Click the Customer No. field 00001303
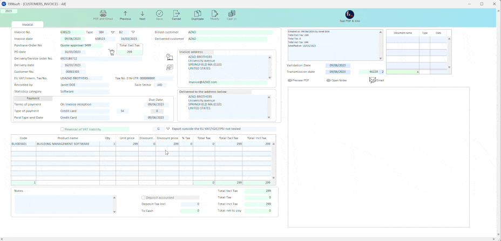The image size is (501, 241). point(72,72)
